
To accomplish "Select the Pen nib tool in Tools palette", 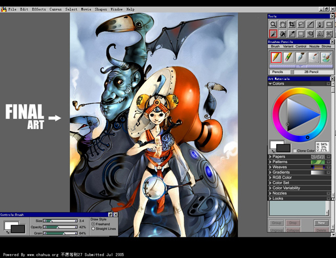I will (x=320, y=25).
